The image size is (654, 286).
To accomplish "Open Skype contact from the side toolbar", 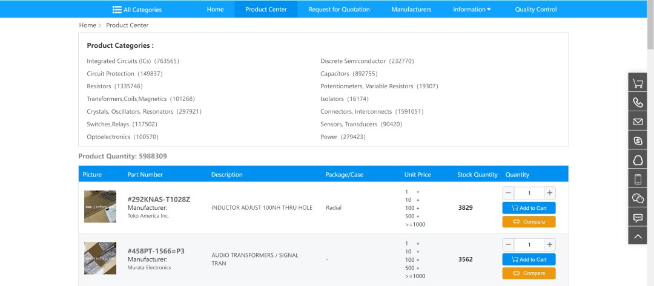I will point(638,141).
